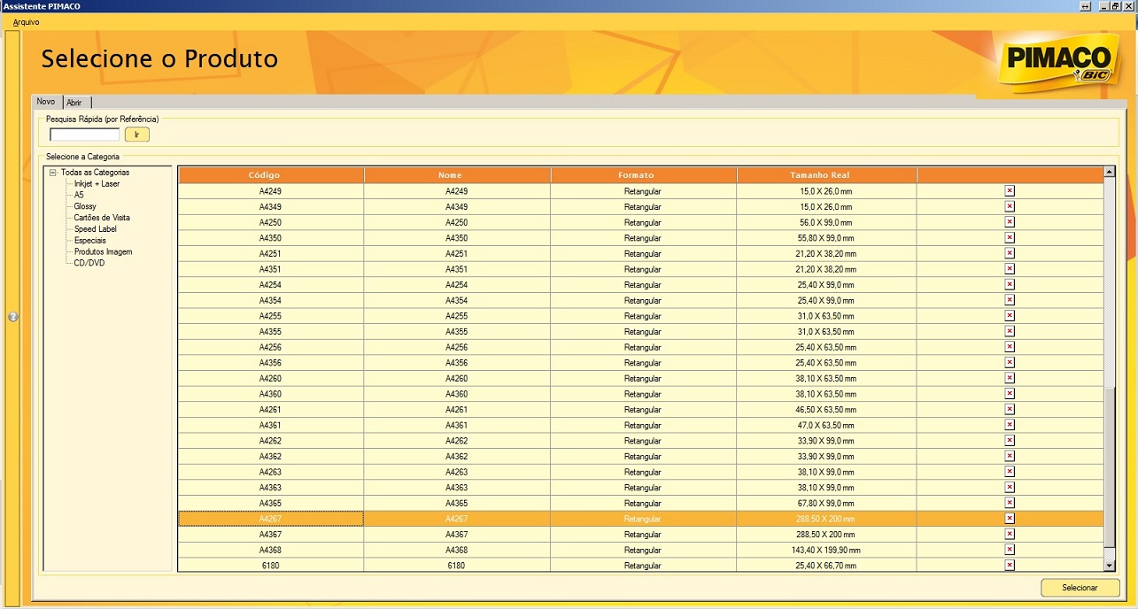Open the help question mark on left bar

[12, 316]
